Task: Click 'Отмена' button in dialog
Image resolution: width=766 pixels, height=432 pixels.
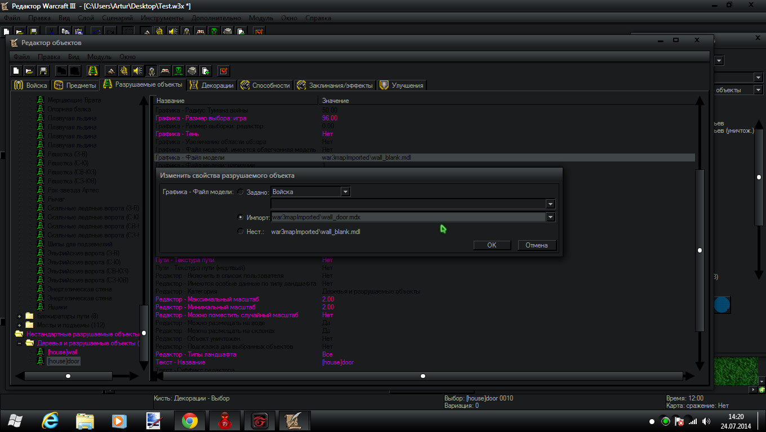Action: [x=537, y=245]
